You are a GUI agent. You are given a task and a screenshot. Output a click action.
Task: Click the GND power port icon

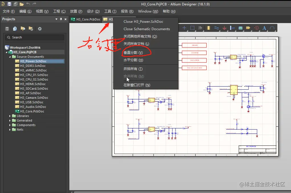[224, 28]
